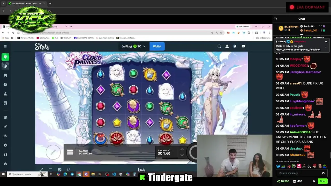Toggle fullscreen icon below the game
Viewport: 331px width, 186px height.
(41, 170)
